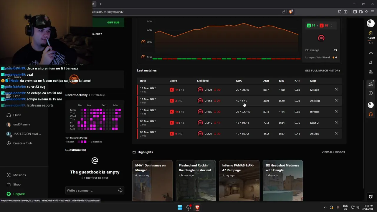
Task: Click the OBS Studio taskbar icon
Action: (x=188, y=207)
